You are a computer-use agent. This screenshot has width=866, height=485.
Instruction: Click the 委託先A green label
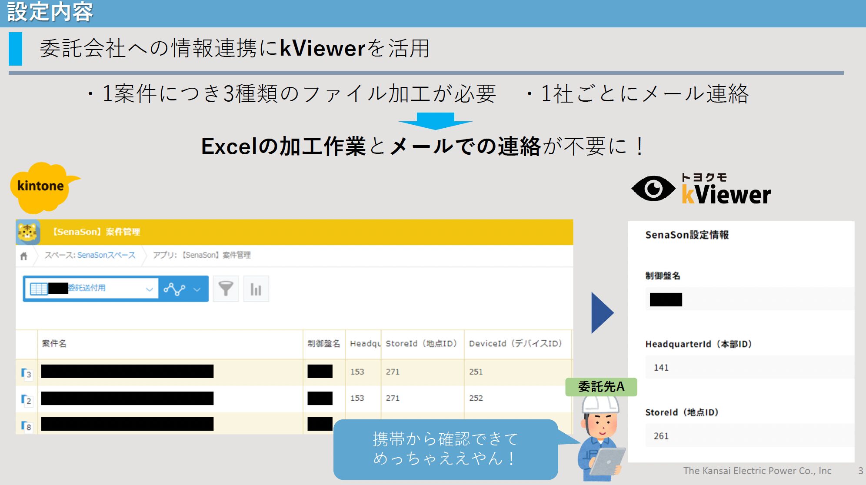601,387
